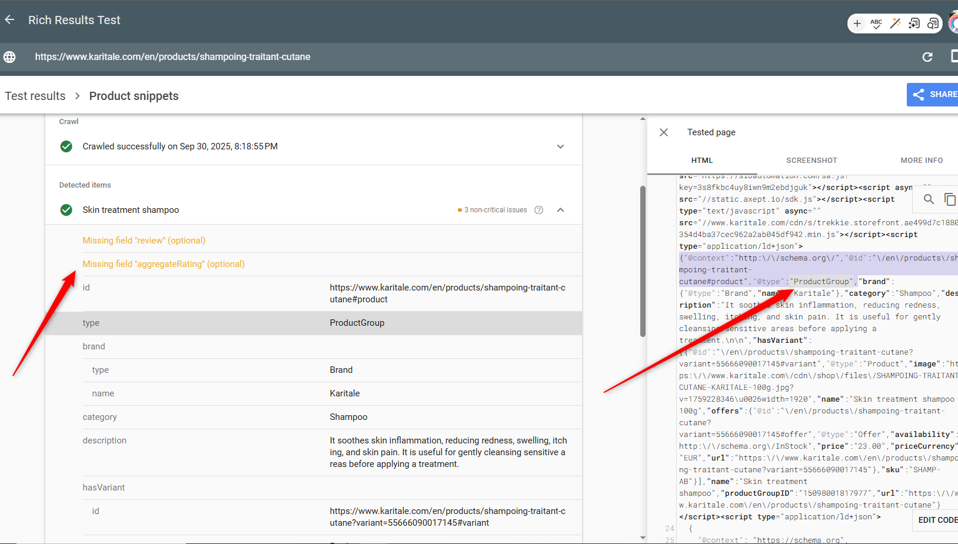The image size is (958, 544).
Task: Click the Skin treatment shampoo title
Action: [131, 210]
